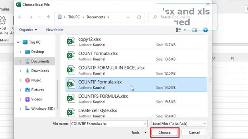Screen dimensions: 248x139
Task: Open the address bar history dropdown
Action: click(x=128, y=17)
